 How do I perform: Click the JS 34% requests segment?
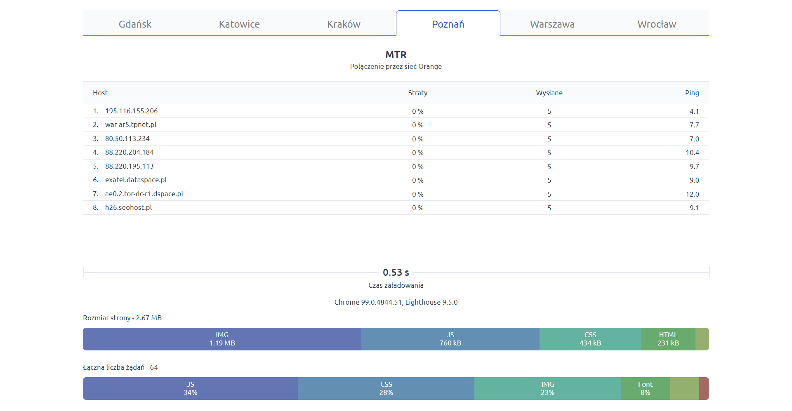[190, 388]
